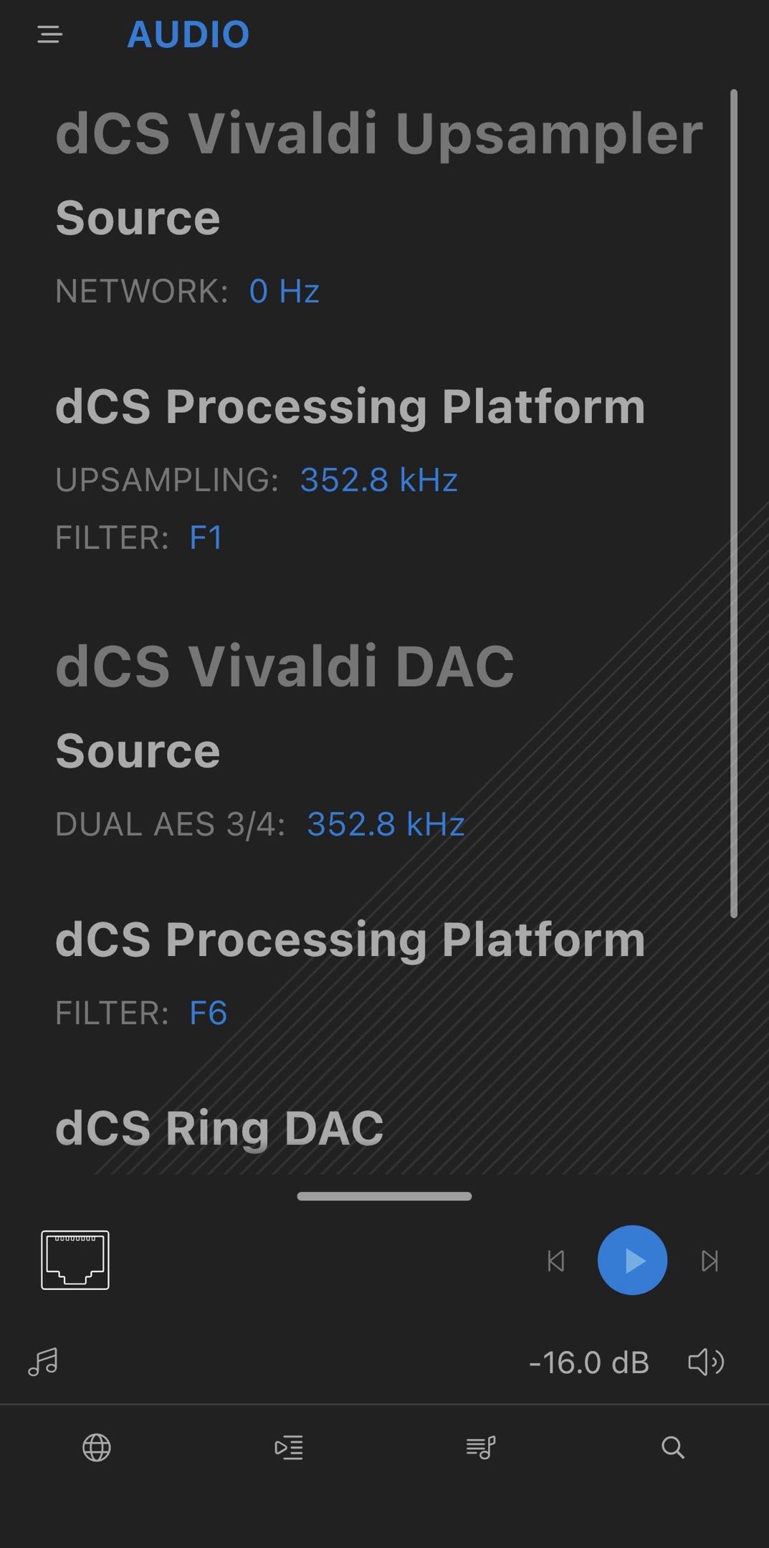Click the vertical scrollbar

(x=733, y=502)
